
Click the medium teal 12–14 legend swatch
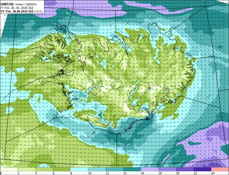114,169
